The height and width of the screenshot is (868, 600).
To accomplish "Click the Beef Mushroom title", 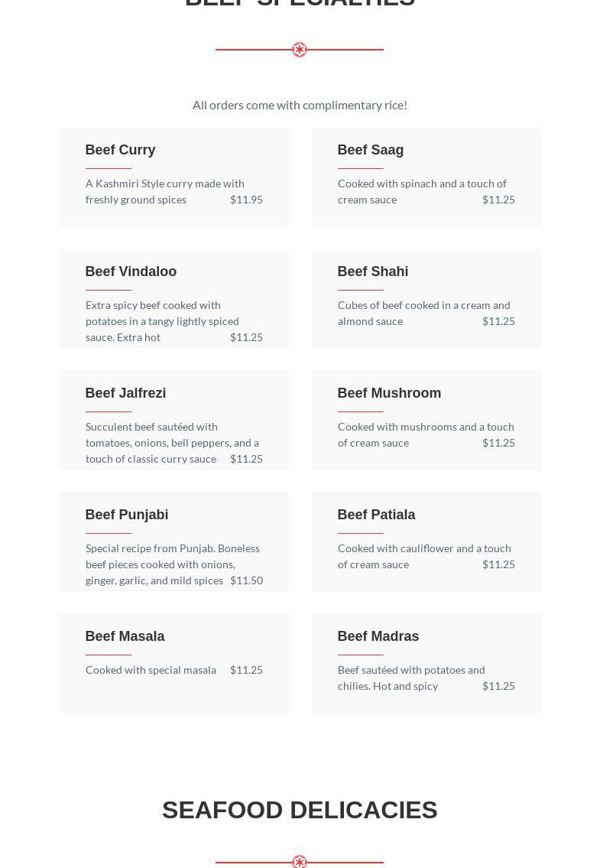I will tap(389, 393).
